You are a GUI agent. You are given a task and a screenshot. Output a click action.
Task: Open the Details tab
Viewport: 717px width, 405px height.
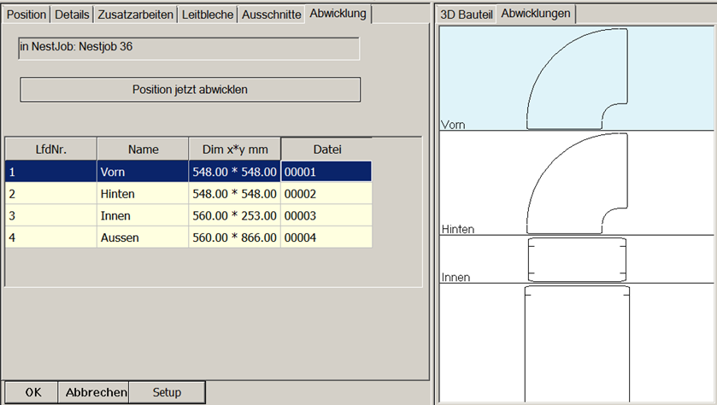tap(72, 15)
